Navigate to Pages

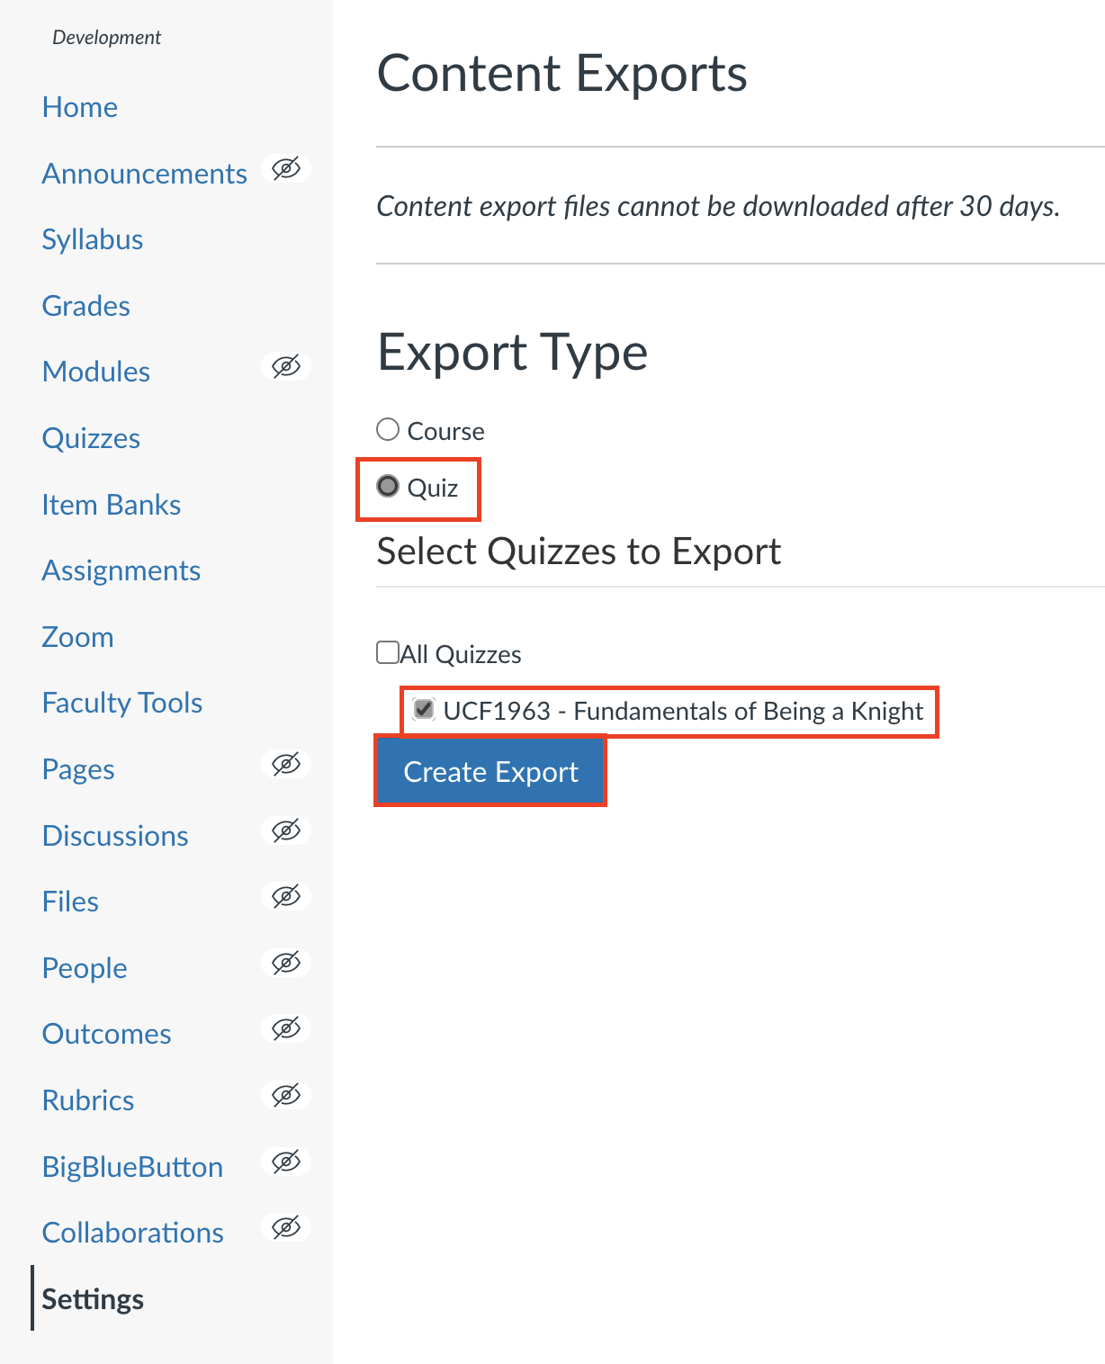coord(78,769)
